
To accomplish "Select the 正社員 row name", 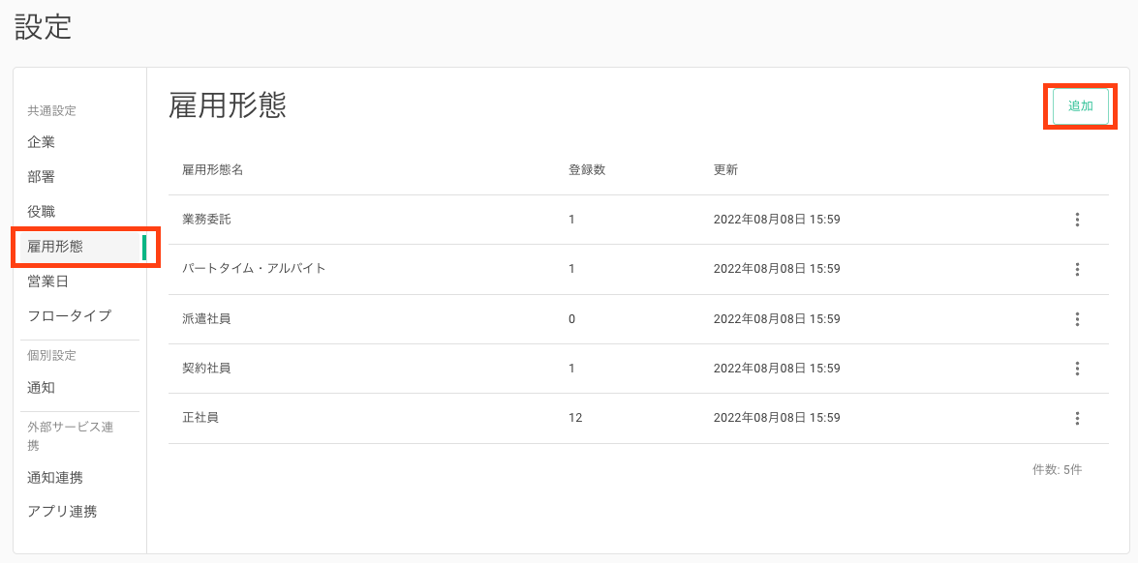I will pos(201,418).
